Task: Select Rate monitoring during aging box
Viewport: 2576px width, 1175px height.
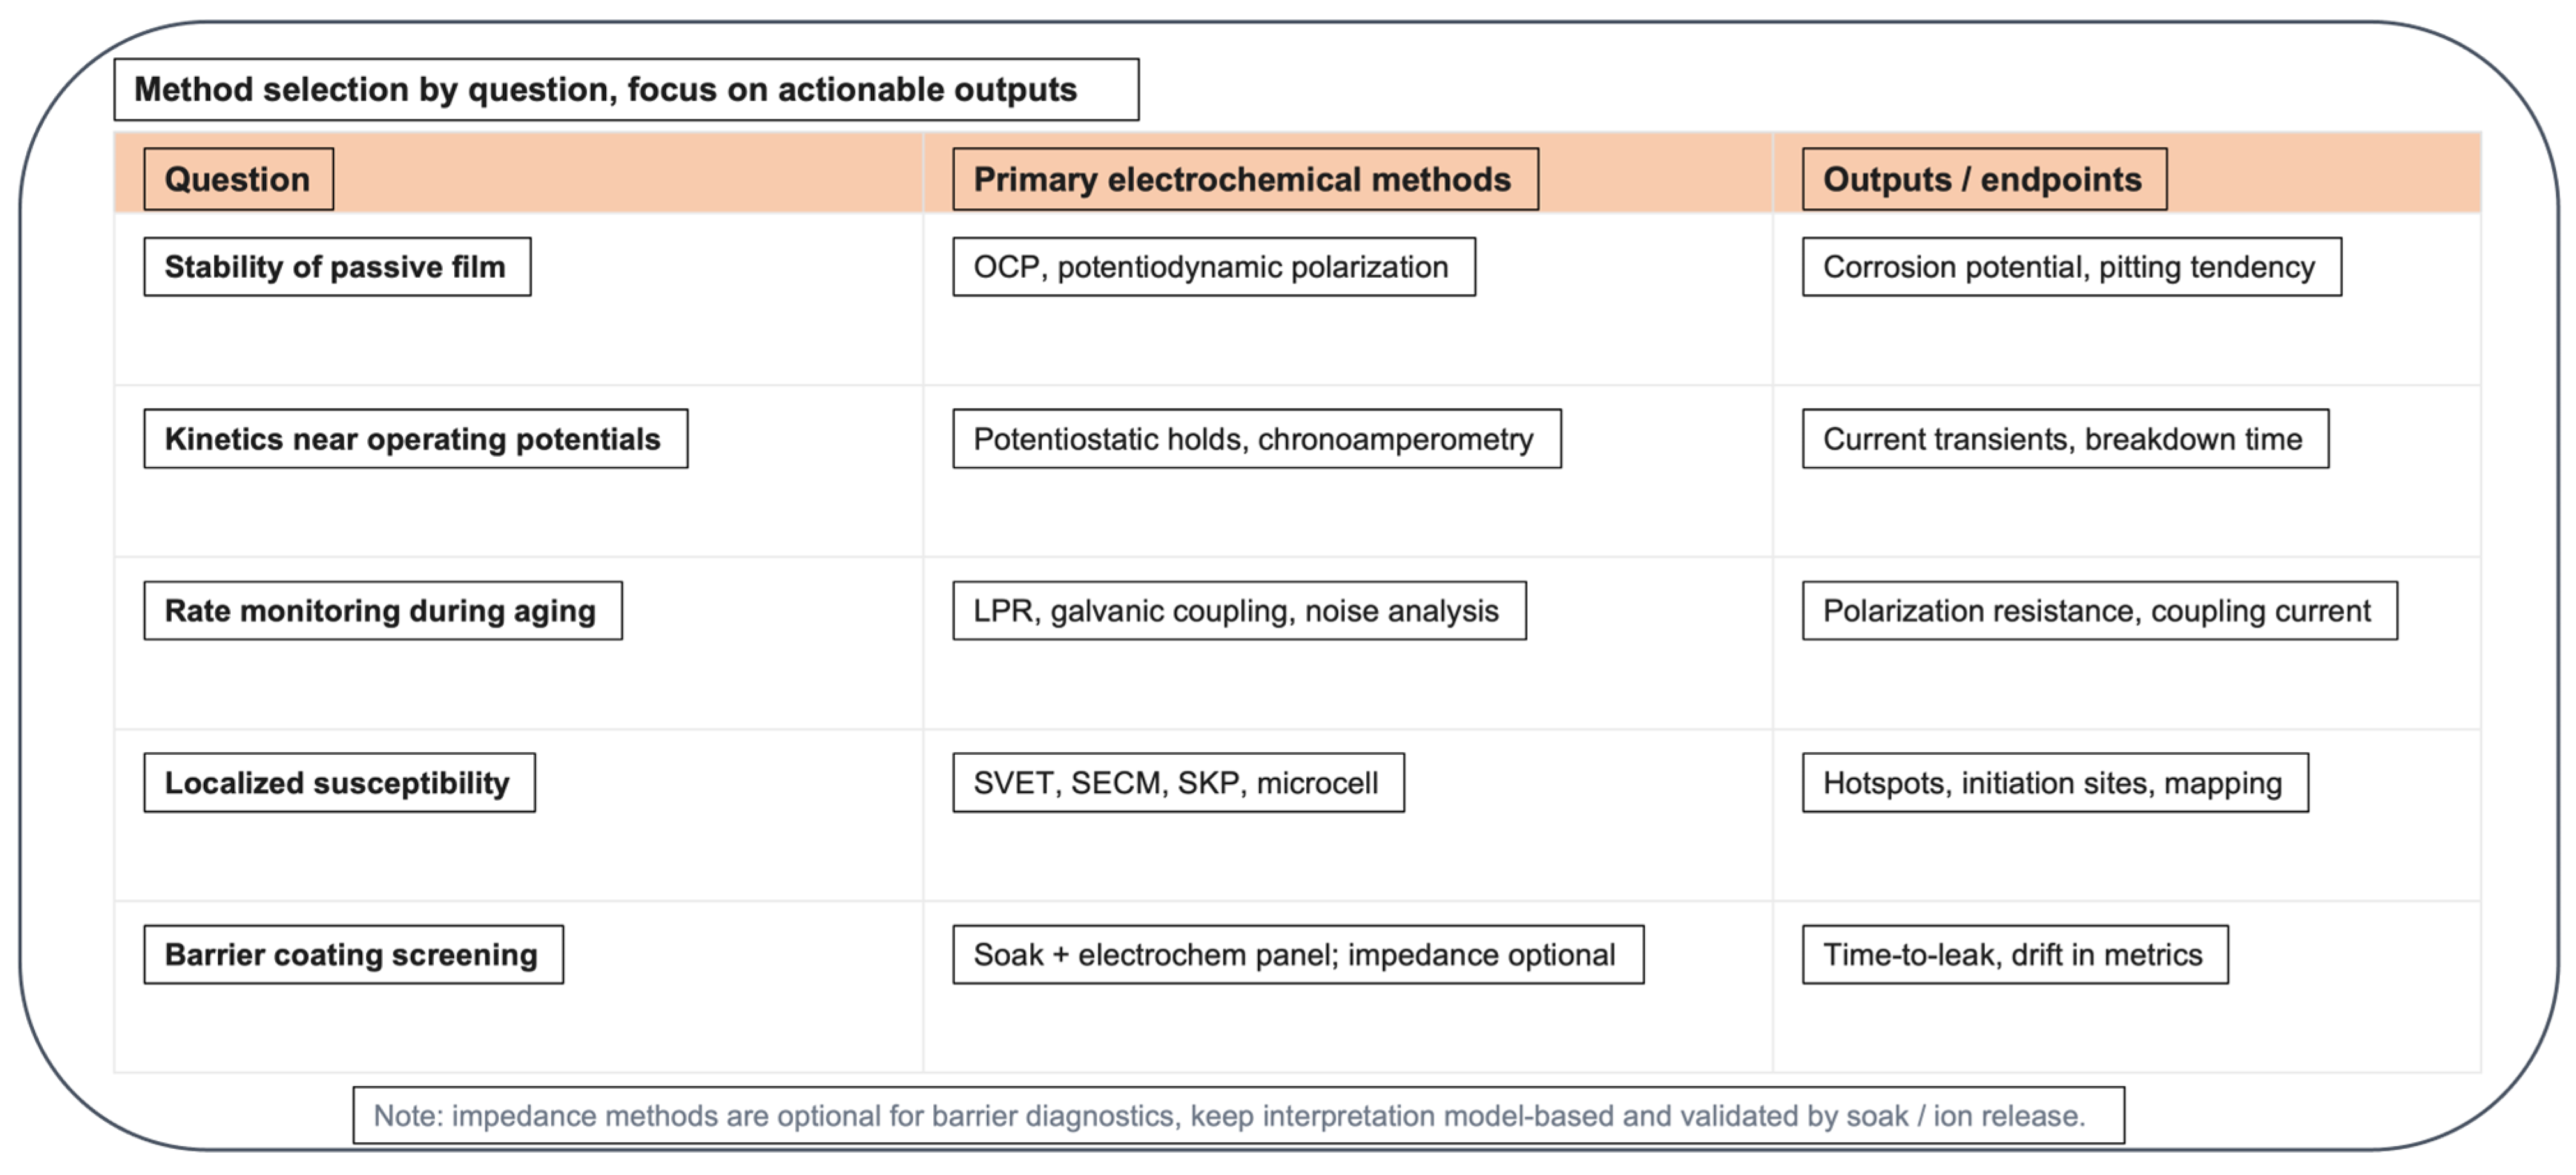Action: pos(382,611)
